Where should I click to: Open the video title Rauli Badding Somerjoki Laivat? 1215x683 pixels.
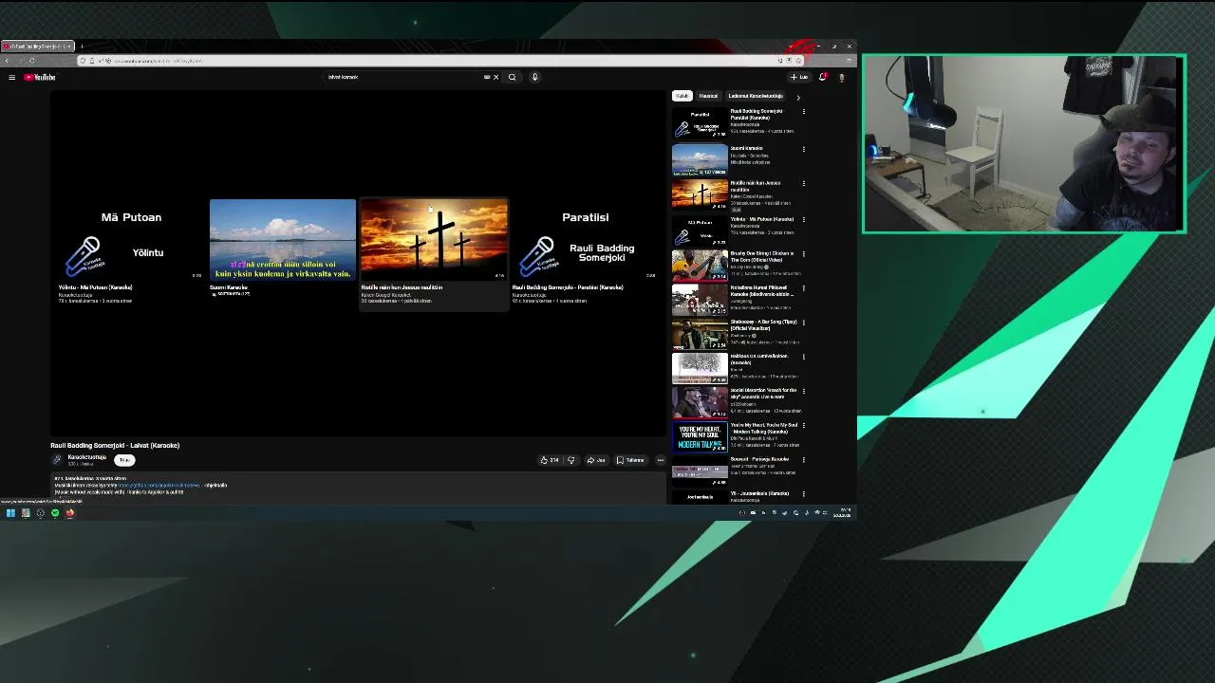pos(115,445)
